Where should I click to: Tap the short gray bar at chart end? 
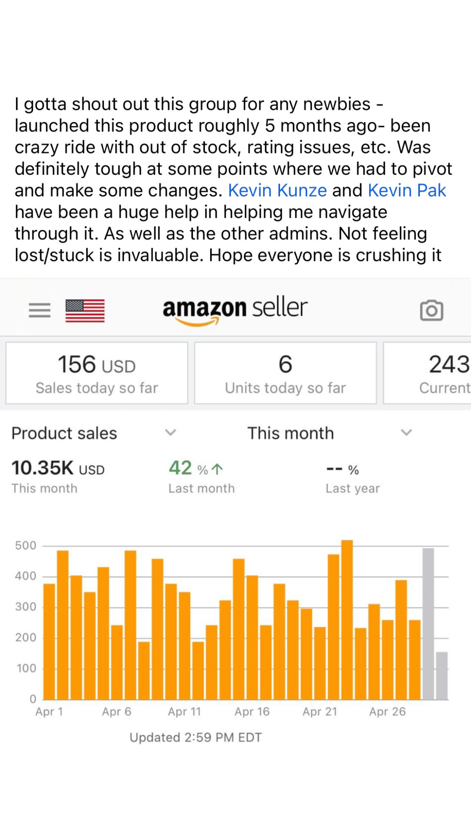click(x=442, y=676)
